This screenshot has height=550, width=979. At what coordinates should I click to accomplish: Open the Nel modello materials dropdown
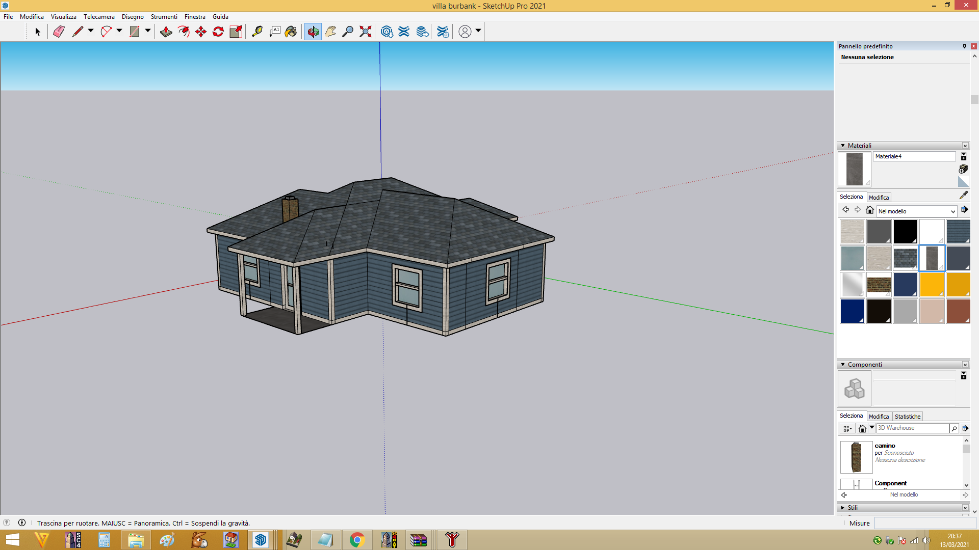[x=916, y=211]
